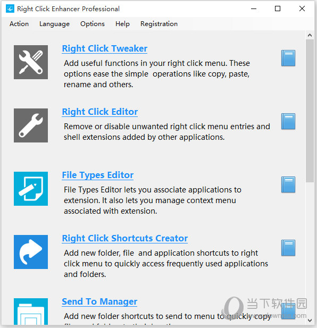This screenshot has width=317, height=328.
Task: Open the help book icon for File Types Editor
Action: pos(288,184)
